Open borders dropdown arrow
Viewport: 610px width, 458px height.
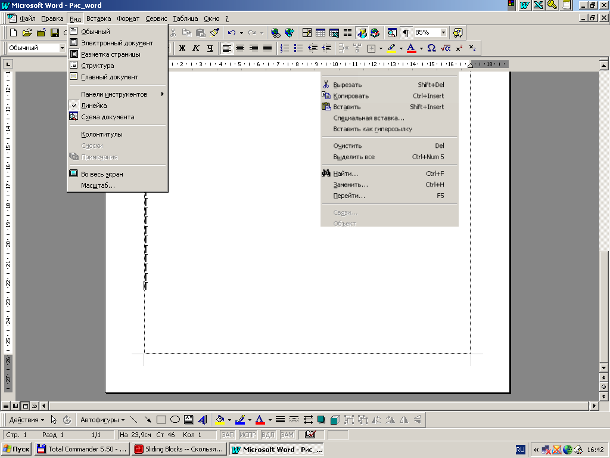(x=381, y=48)
